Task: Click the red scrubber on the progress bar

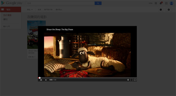Action: point(40,78)
